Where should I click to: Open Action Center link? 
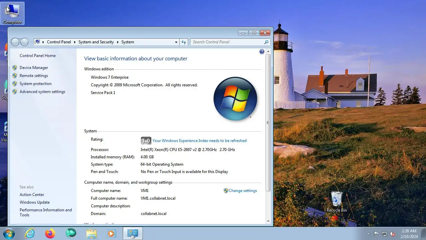click(32, 195)
